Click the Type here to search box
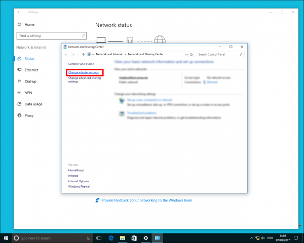304x243 pixels. (x=52, y=238)
